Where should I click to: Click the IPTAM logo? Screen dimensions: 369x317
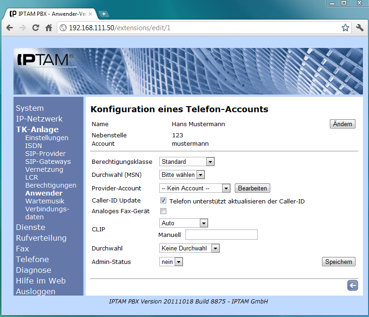[x=46, y=60]
